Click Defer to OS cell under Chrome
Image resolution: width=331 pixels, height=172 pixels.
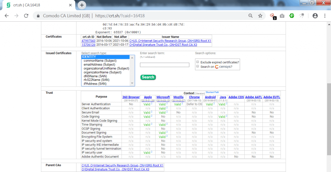[x=194, y=104]
